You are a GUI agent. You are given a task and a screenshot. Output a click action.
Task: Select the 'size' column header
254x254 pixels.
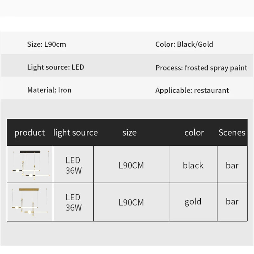click(x=130, y=133)
